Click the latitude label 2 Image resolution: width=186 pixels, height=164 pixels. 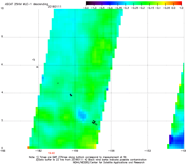2,120
